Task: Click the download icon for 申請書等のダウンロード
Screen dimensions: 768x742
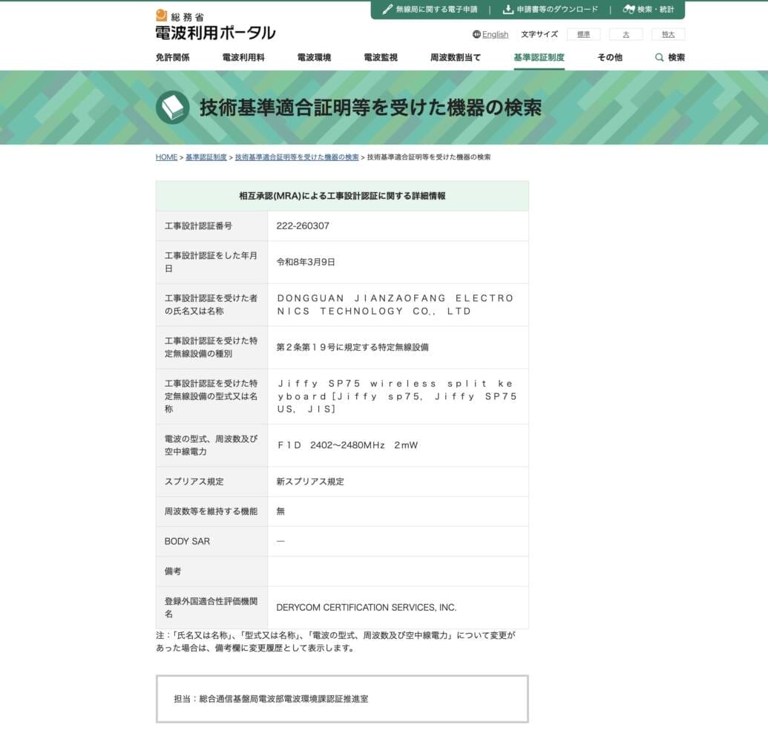Action: point(508,10)
